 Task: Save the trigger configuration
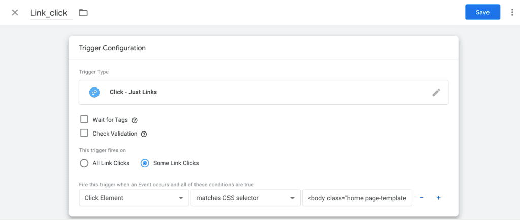(x=482, y=12)
